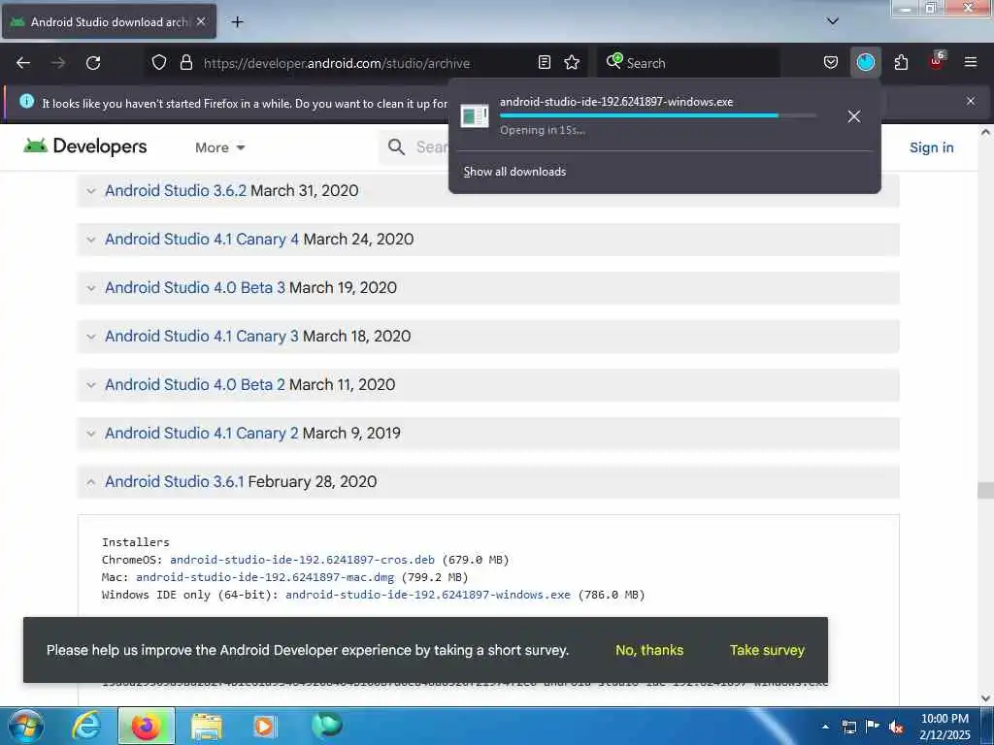Dismiss the Firefox cleanup notification bar
This screenshot has height=745, width=994.
pyautogui.click(x=971, y=101)
